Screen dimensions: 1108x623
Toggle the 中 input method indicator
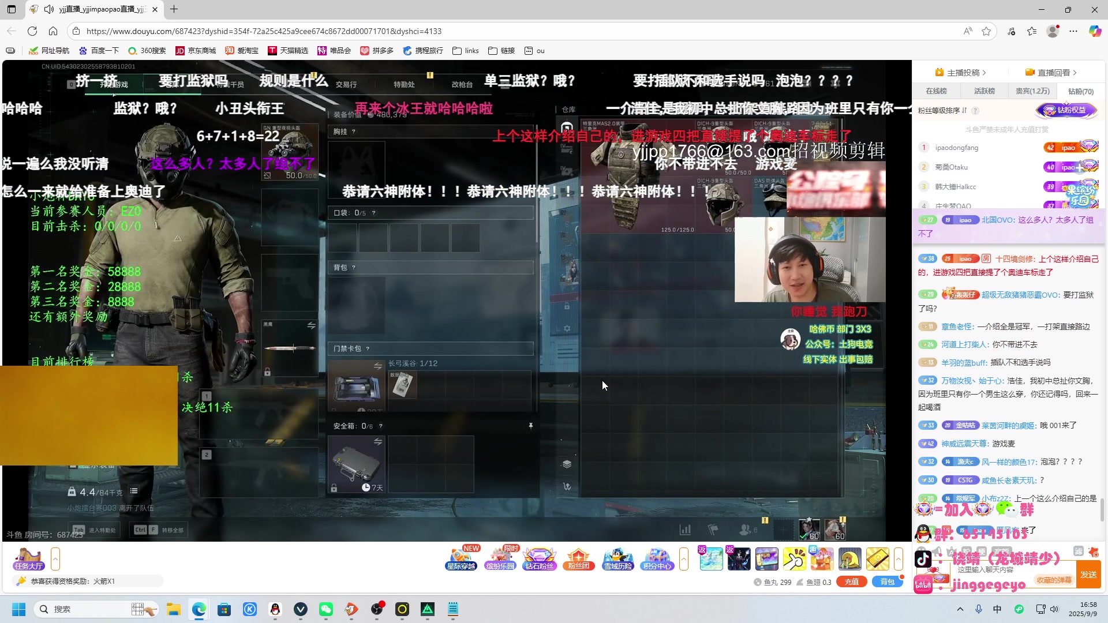click(x=997, y=609)
